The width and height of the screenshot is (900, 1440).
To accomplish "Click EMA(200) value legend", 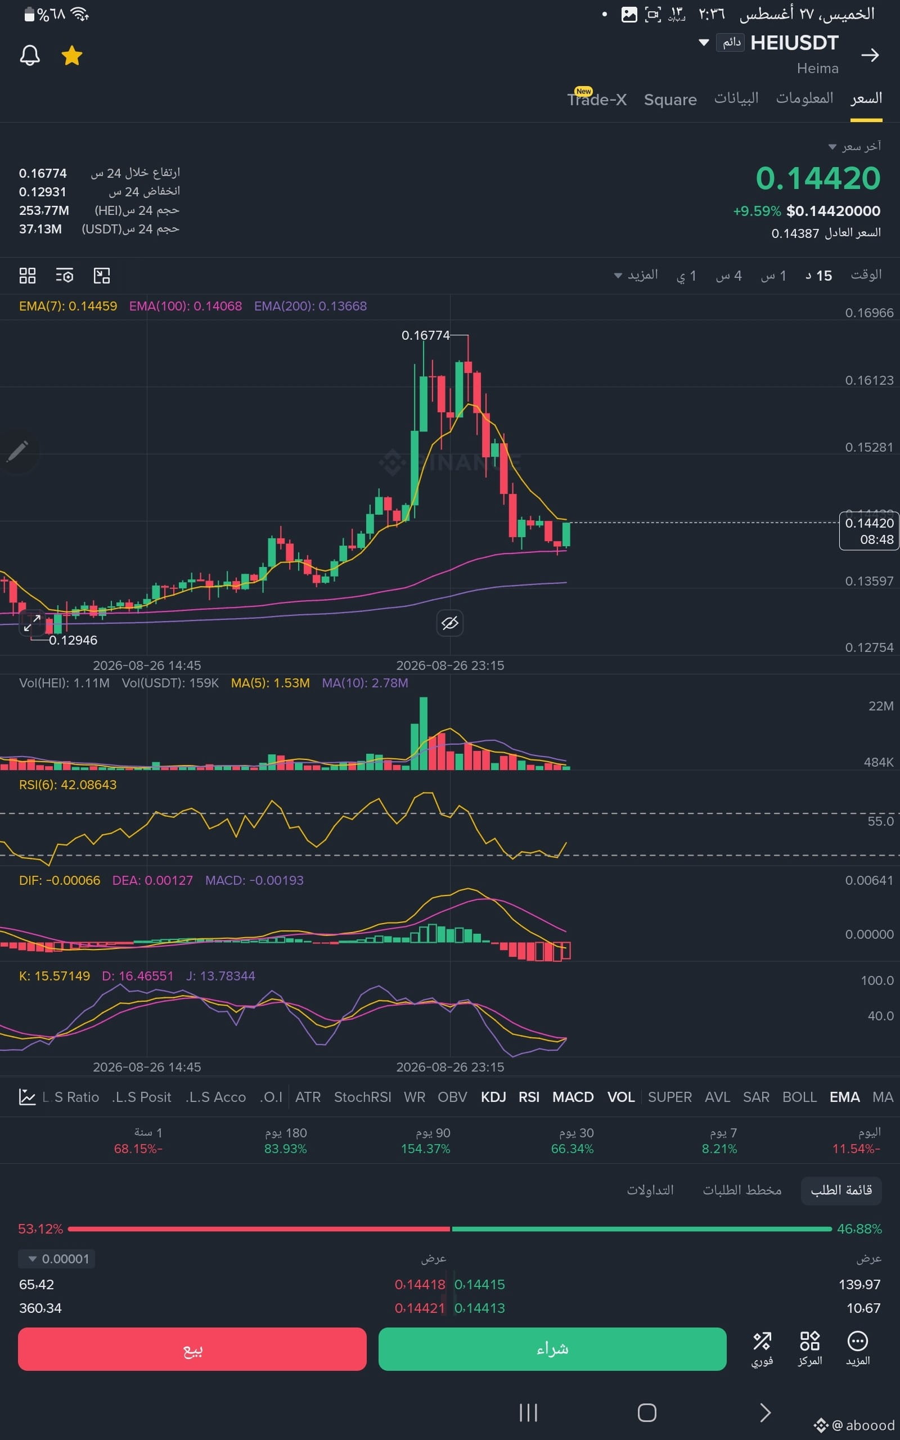I will [310, 306].
